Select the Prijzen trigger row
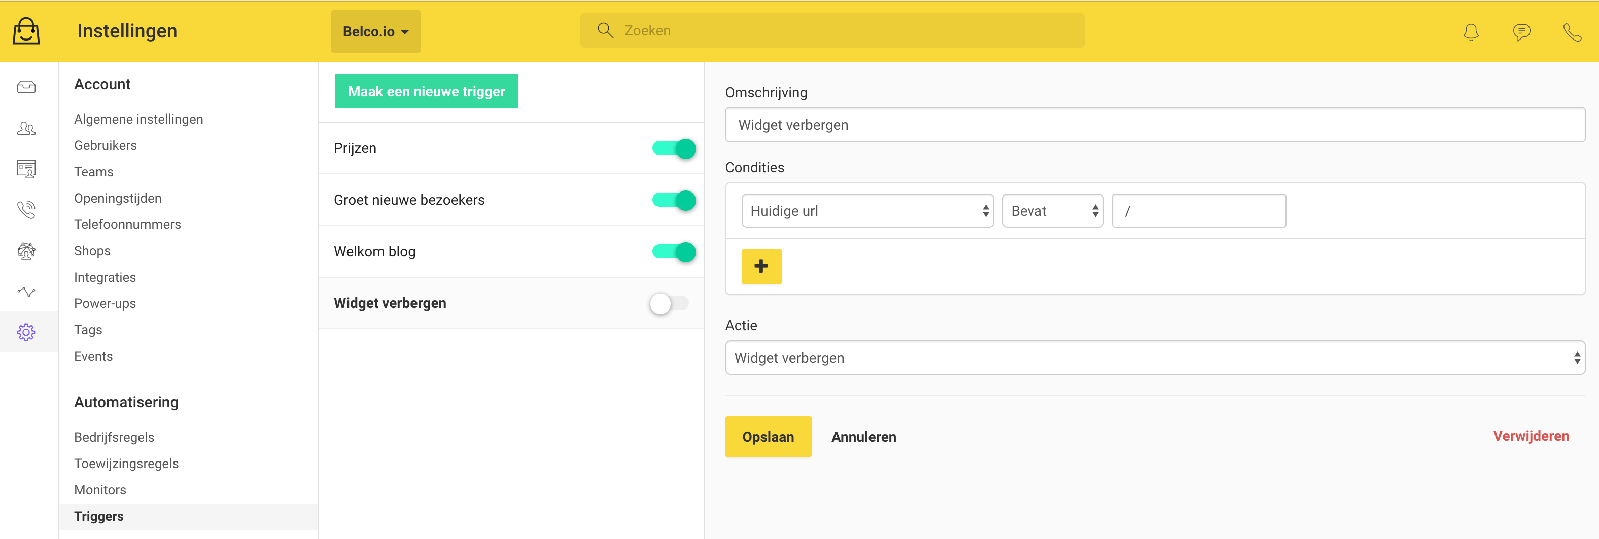This screenshot has width=1599, height=539. point(511,148)
